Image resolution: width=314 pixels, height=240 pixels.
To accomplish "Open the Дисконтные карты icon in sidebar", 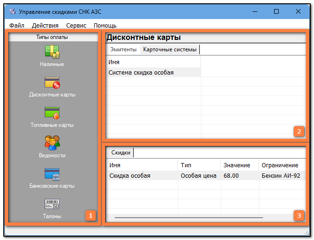I will (x=52, y=83).
